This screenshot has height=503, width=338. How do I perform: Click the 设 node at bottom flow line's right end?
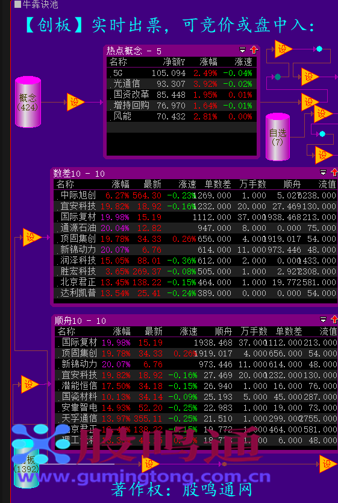tap(328, 464)
